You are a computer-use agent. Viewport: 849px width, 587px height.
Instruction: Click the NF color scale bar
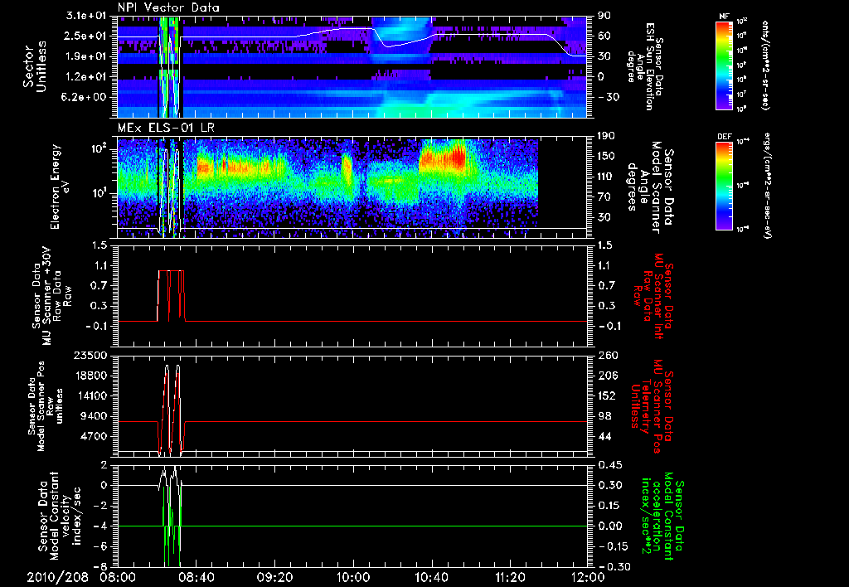pos(724,65)
